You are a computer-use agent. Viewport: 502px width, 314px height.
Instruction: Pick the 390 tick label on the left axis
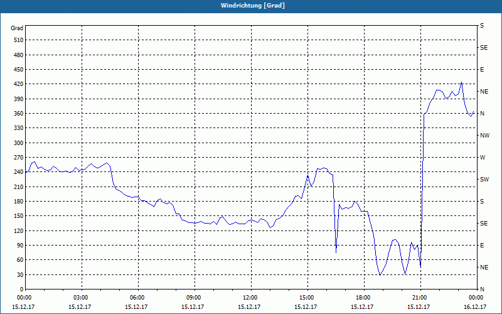[19, 99]
